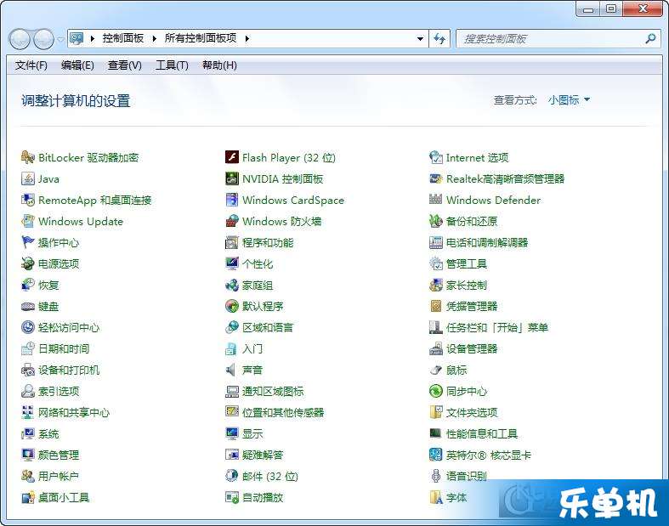This screenshot has height=526, width=669.
Task: Open the 疑难解答 link
Action: (263, 455)
